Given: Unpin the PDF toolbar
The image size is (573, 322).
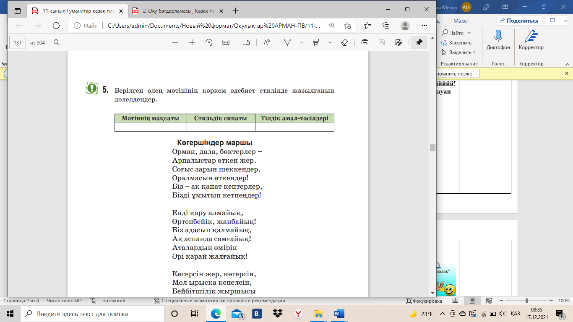Looking at the screenshot, I should [419, 42].
